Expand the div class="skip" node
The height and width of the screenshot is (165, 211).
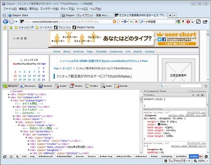(9, 94)
